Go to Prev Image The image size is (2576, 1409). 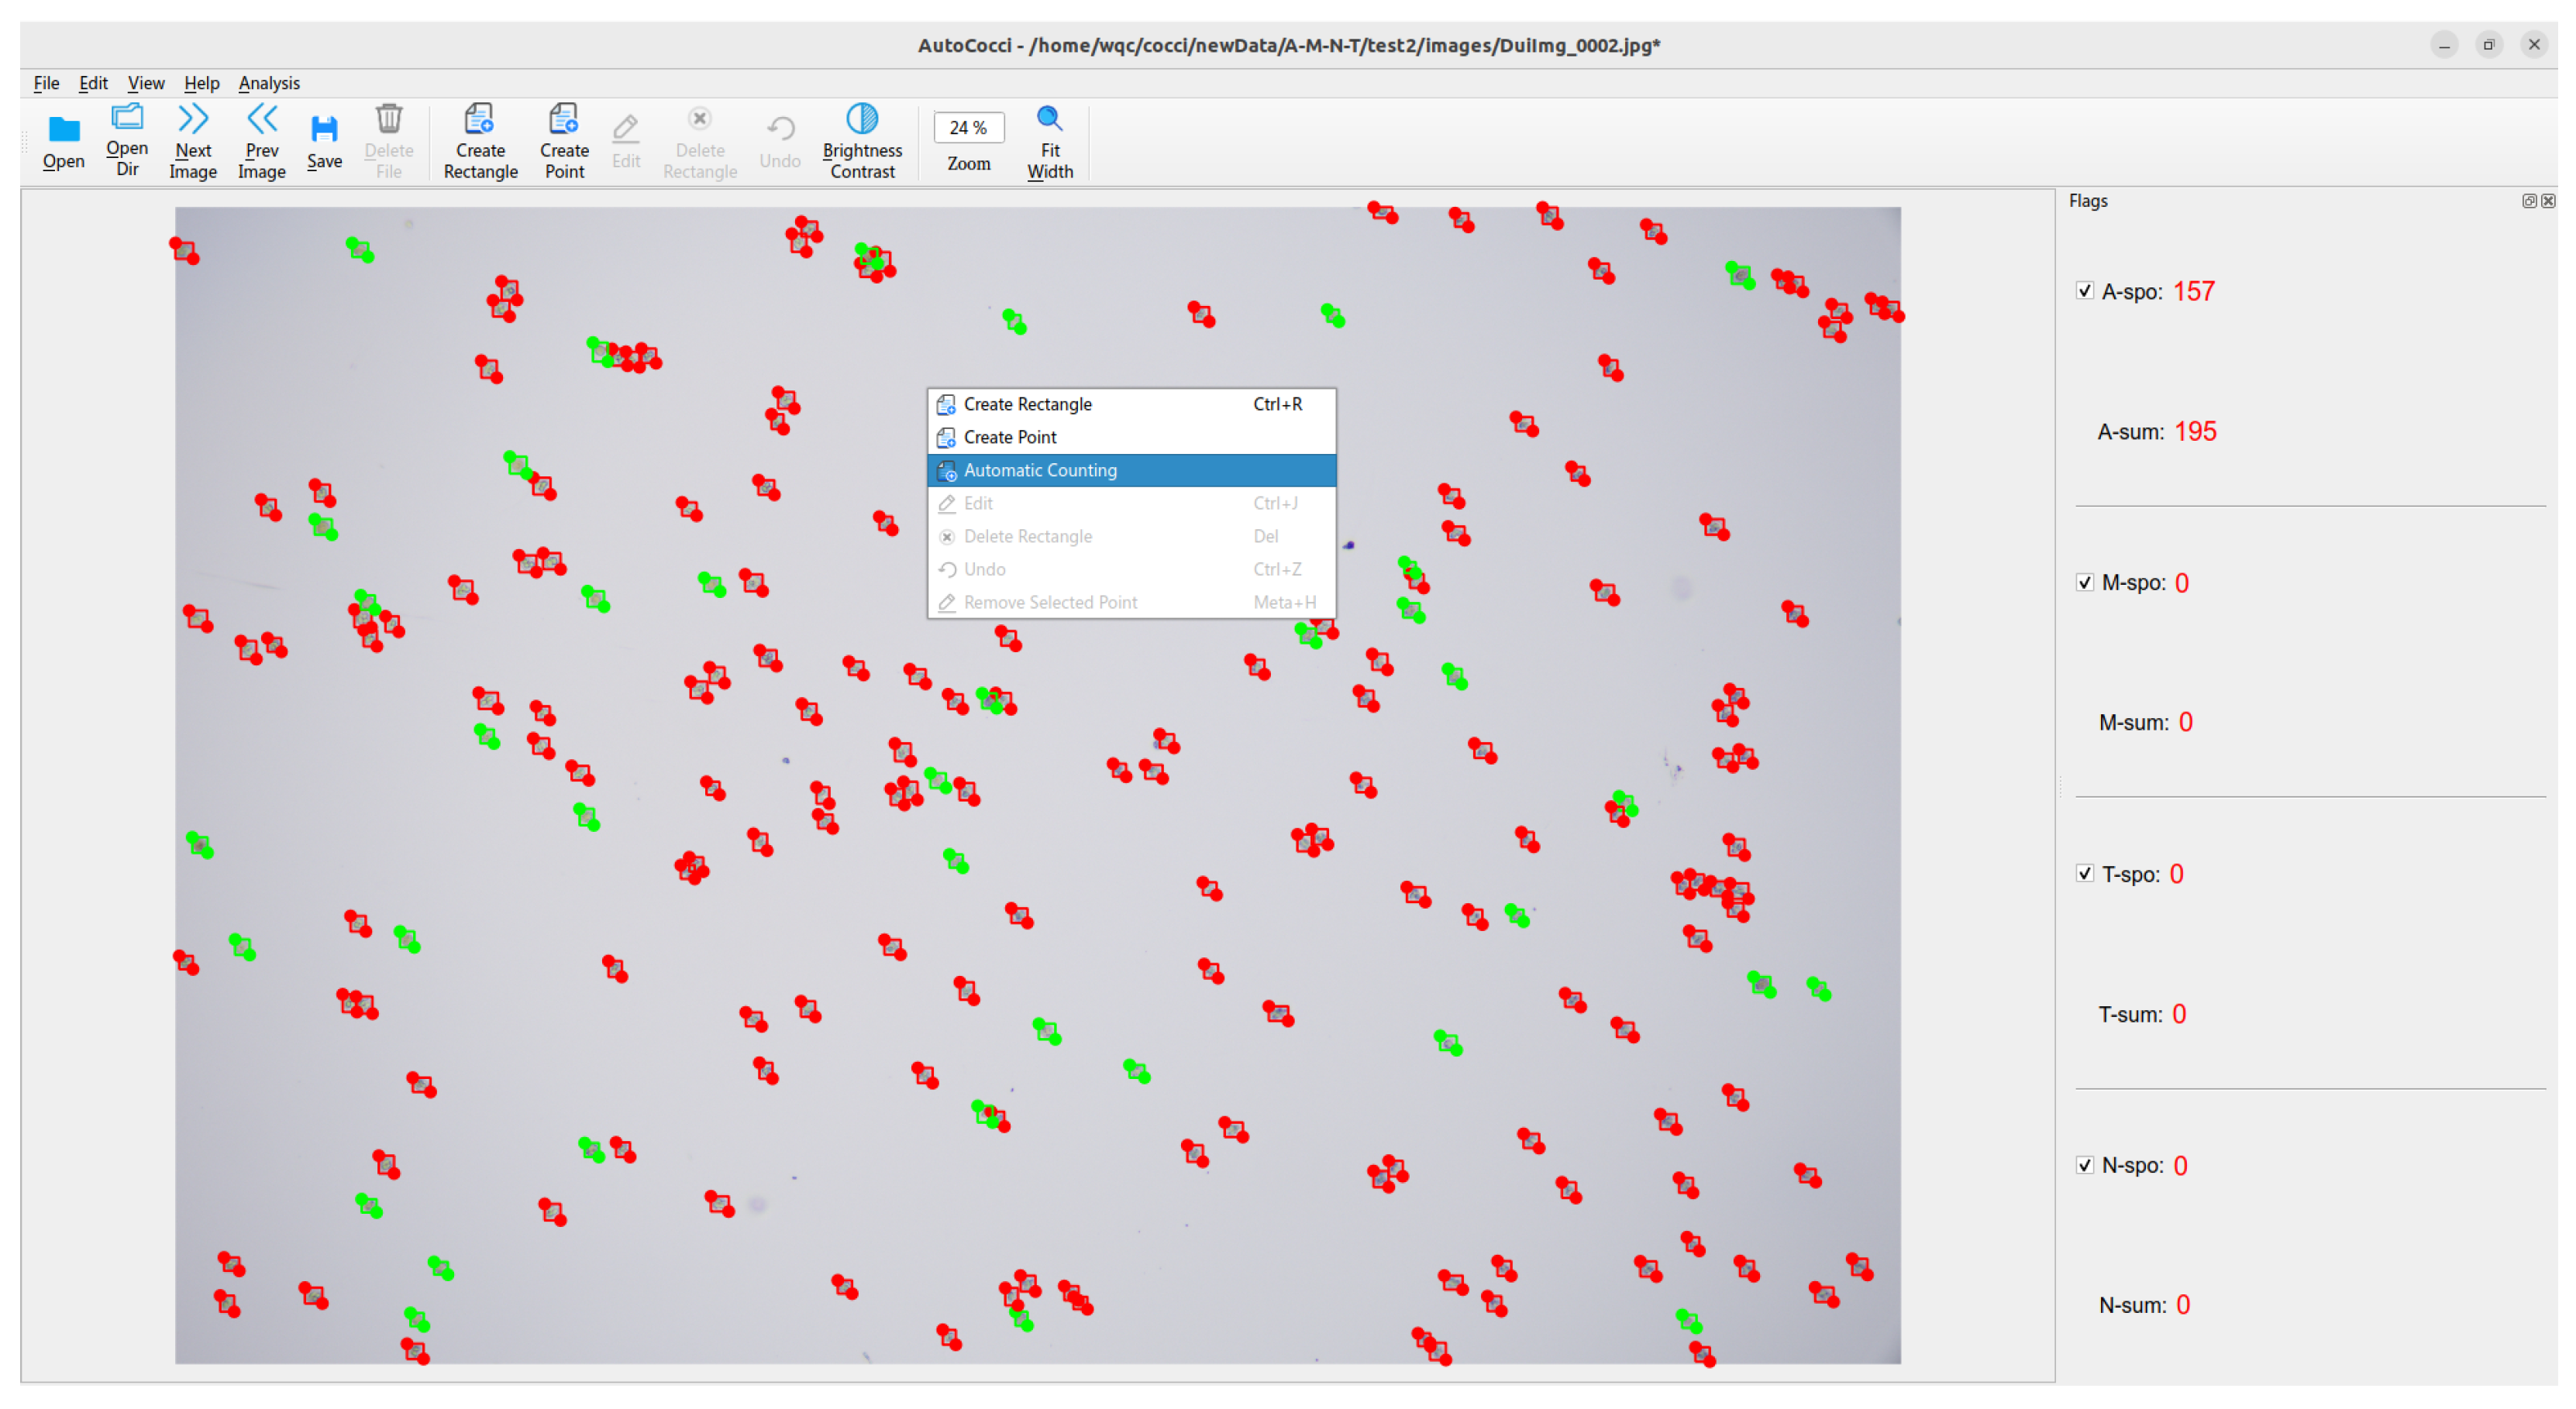point(261,121)
